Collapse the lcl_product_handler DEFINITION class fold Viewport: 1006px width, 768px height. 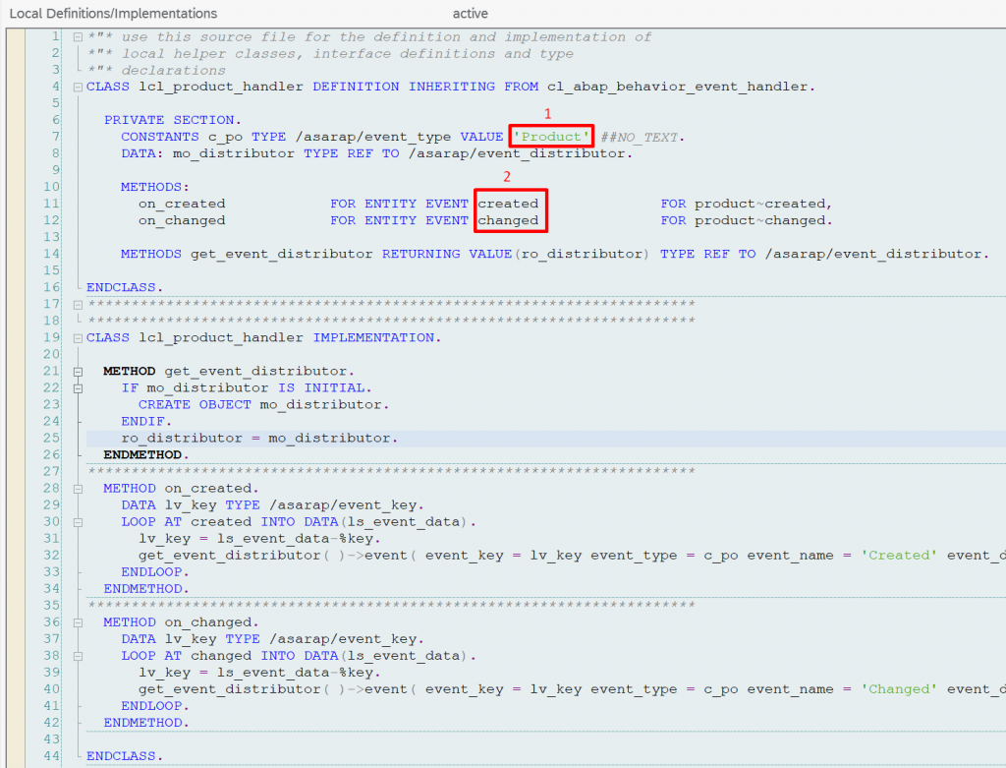(78, 88)
